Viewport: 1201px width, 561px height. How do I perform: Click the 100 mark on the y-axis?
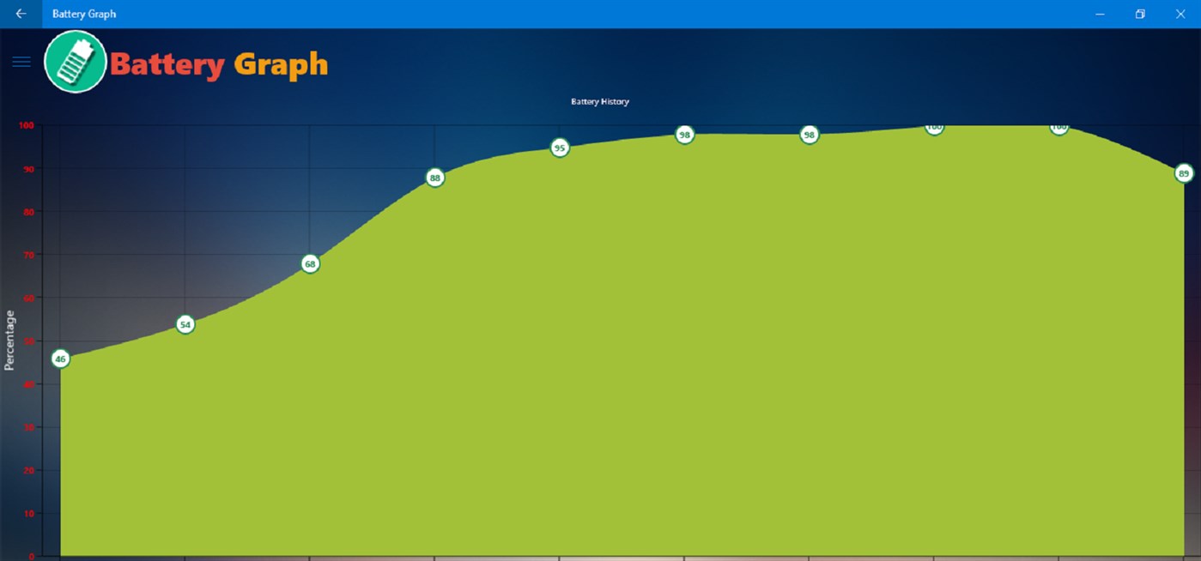click(27, 125)
